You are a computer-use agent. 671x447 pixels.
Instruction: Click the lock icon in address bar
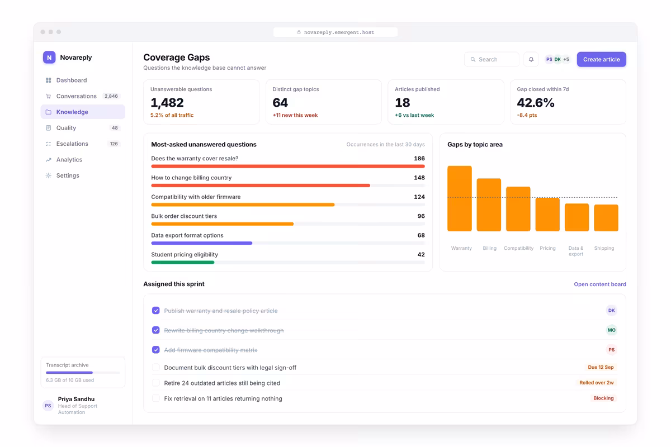299,32
